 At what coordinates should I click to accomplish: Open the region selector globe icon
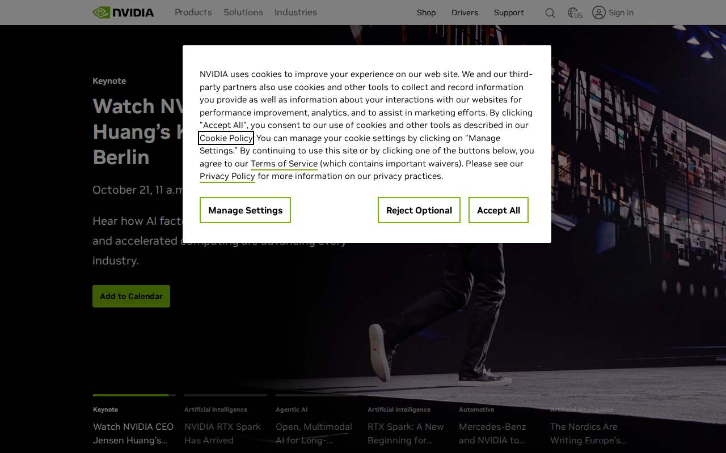[x=575, y=13]
